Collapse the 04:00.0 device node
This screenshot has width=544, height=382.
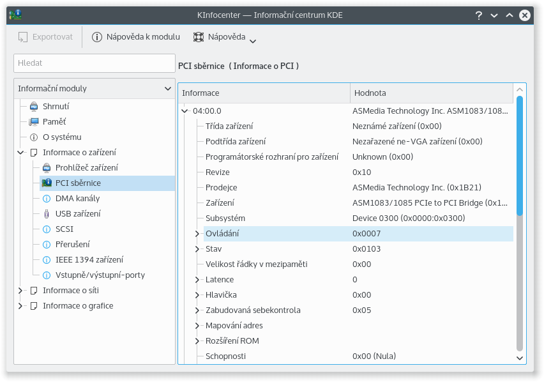(185, 111)
